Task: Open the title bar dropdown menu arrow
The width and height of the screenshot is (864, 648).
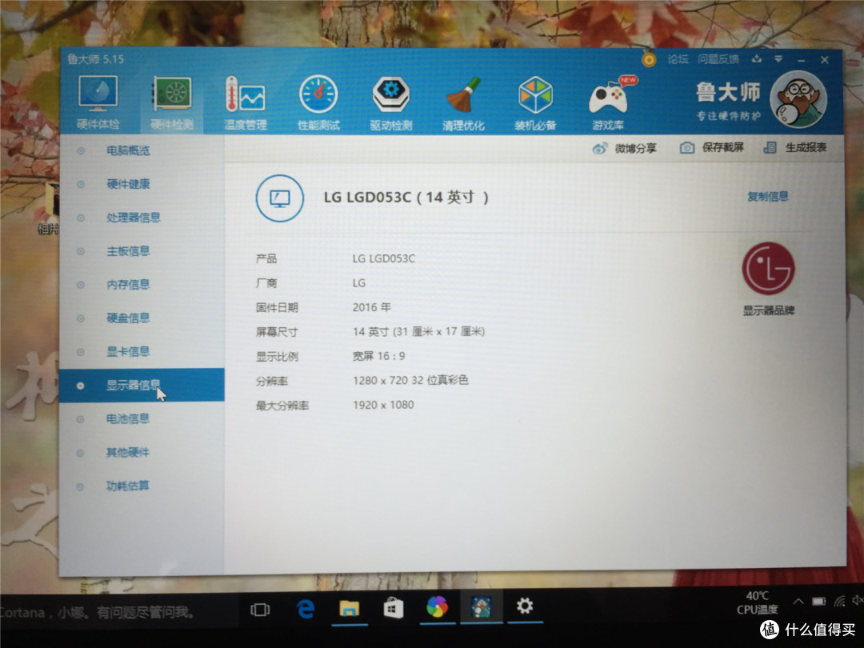Action: (x=778, y=58)
